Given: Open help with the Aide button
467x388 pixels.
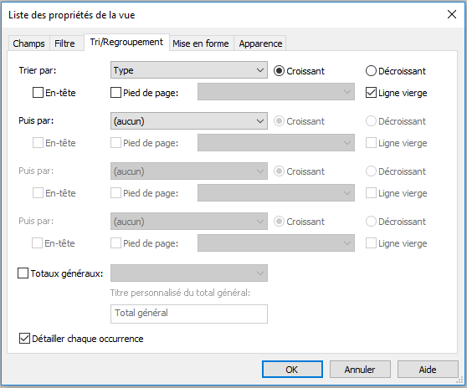Looking at the screenshot, I should [x=428, y=370].
